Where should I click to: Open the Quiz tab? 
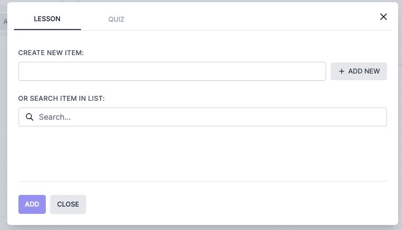pyautogui.click(x=116, y=19)
